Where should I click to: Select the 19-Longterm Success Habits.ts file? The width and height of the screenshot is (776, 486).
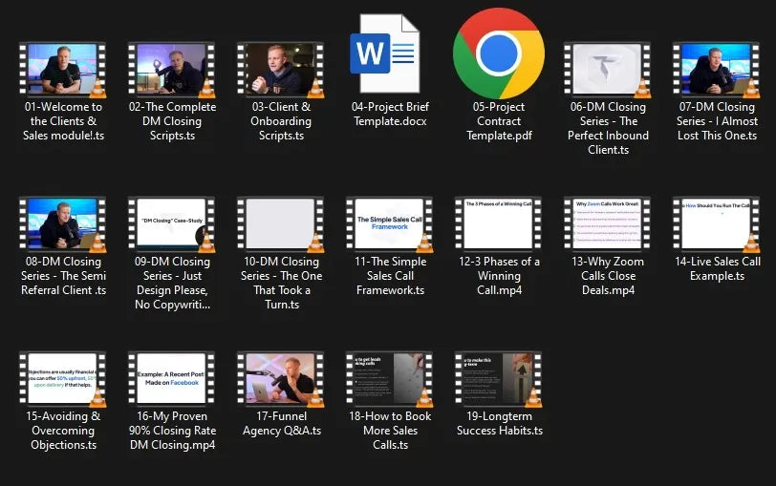click(x=498, y=378)
